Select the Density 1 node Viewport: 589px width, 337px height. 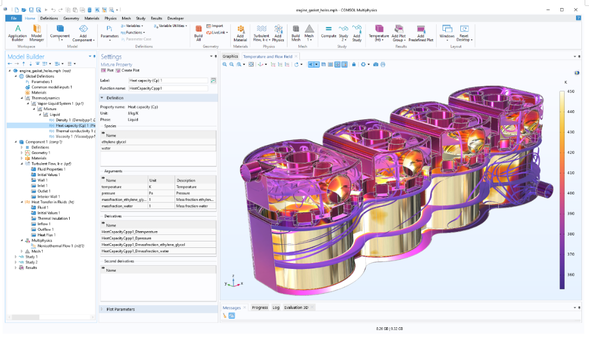click(72, 120)
